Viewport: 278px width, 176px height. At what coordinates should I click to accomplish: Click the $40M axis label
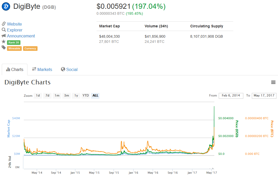click(x=16, y=118)
